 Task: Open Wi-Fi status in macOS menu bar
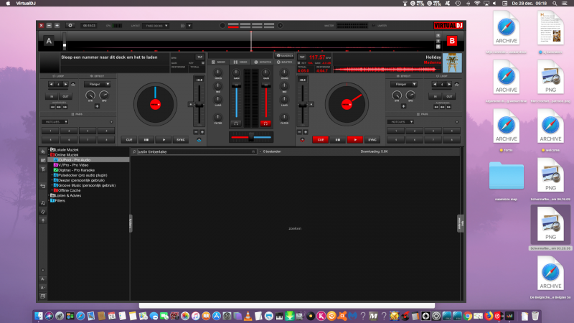point(477,4)
